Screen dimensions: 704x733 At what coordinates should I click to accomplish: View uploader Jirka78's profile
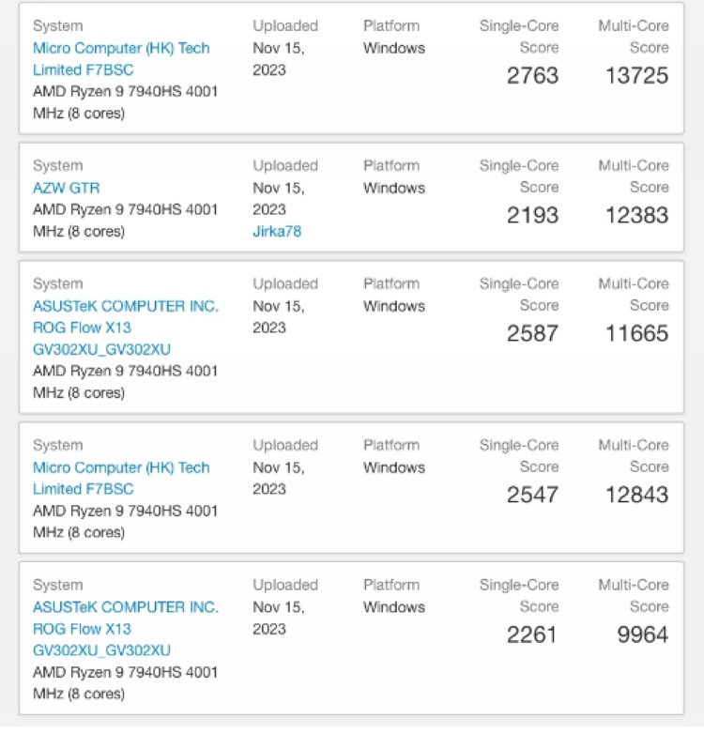pos(277,231)
